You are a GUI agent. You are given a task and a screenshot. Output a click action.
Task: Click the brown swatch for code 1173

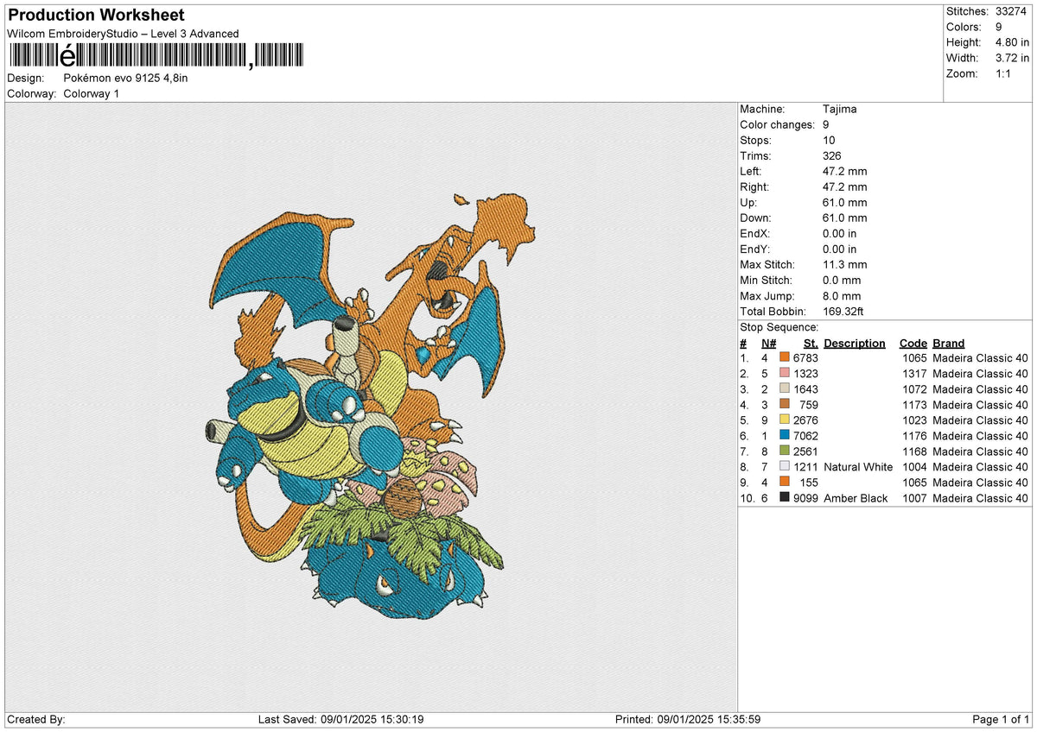click(785, 404)
